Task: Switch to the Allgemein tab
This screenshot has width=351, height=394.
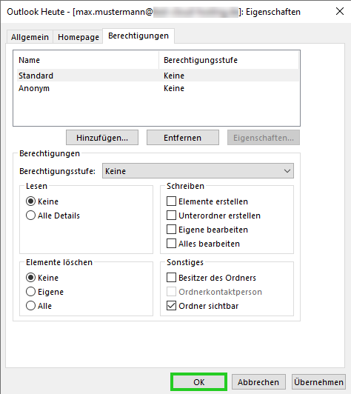Action: (x=30, y=37)
